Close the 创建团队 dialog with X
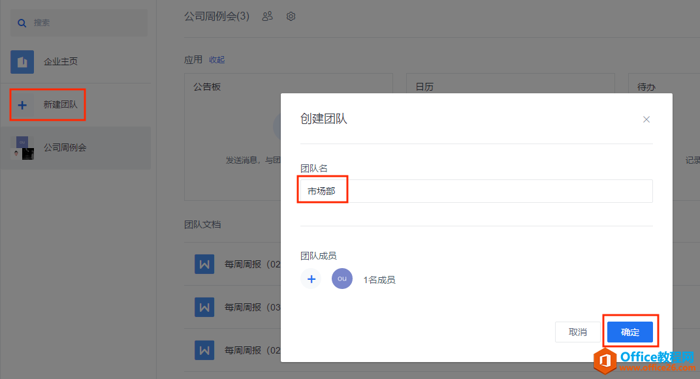 (646, 119)
